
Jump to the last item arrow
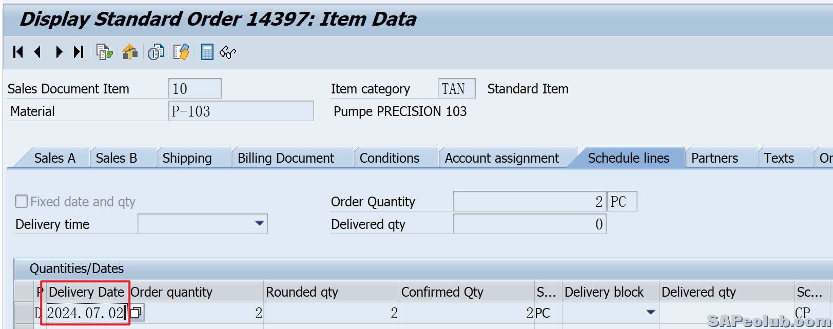pos(79,52)
